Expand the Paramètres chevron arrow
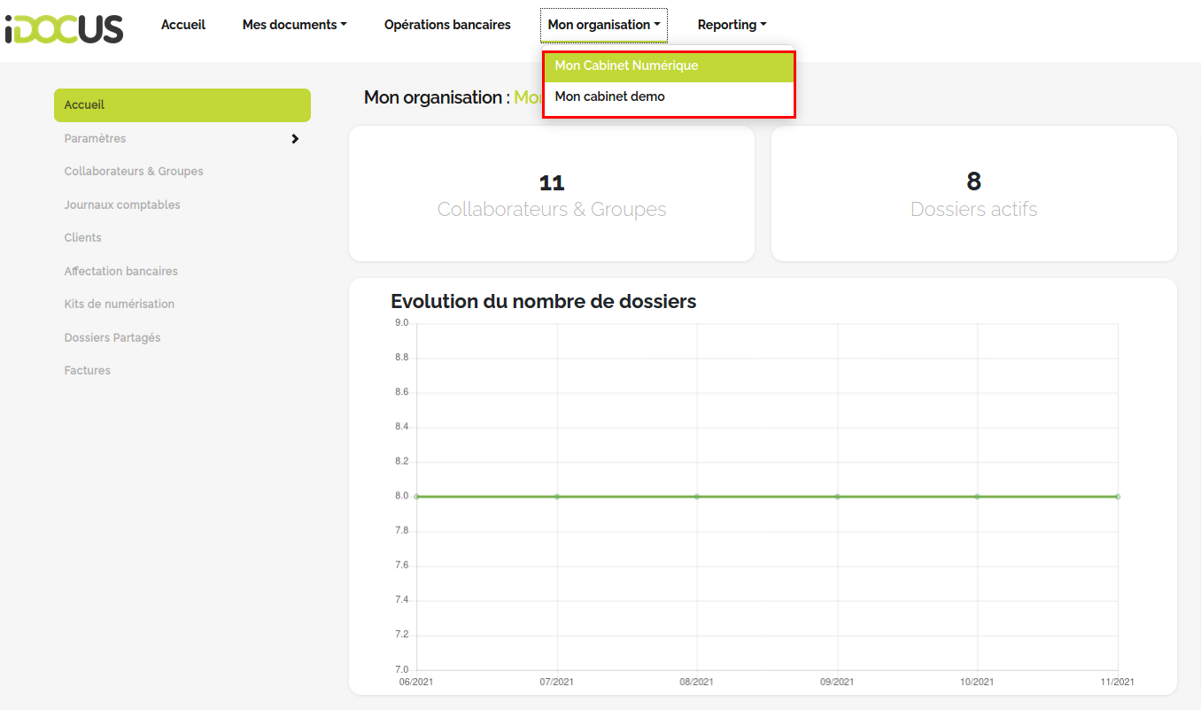The width and height of the screenshot is (1201, 710). (295, 139)
